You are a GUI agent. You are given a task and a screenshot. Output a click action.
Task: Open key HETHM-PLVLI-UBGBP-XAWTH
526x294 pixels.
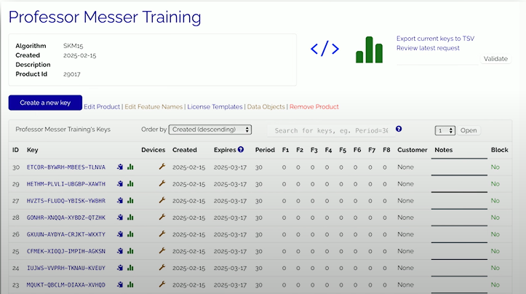coord(66,184)
